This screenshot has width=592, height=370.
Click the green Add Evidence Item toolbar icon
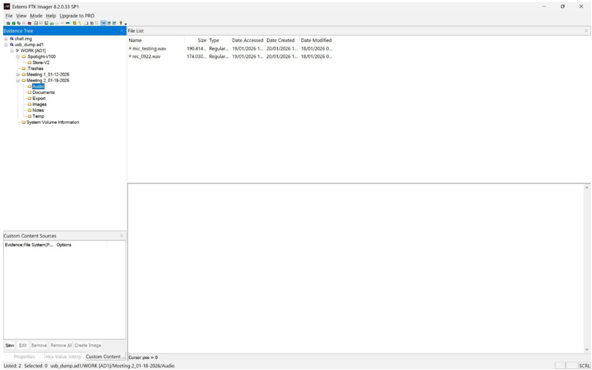[8, 23]
